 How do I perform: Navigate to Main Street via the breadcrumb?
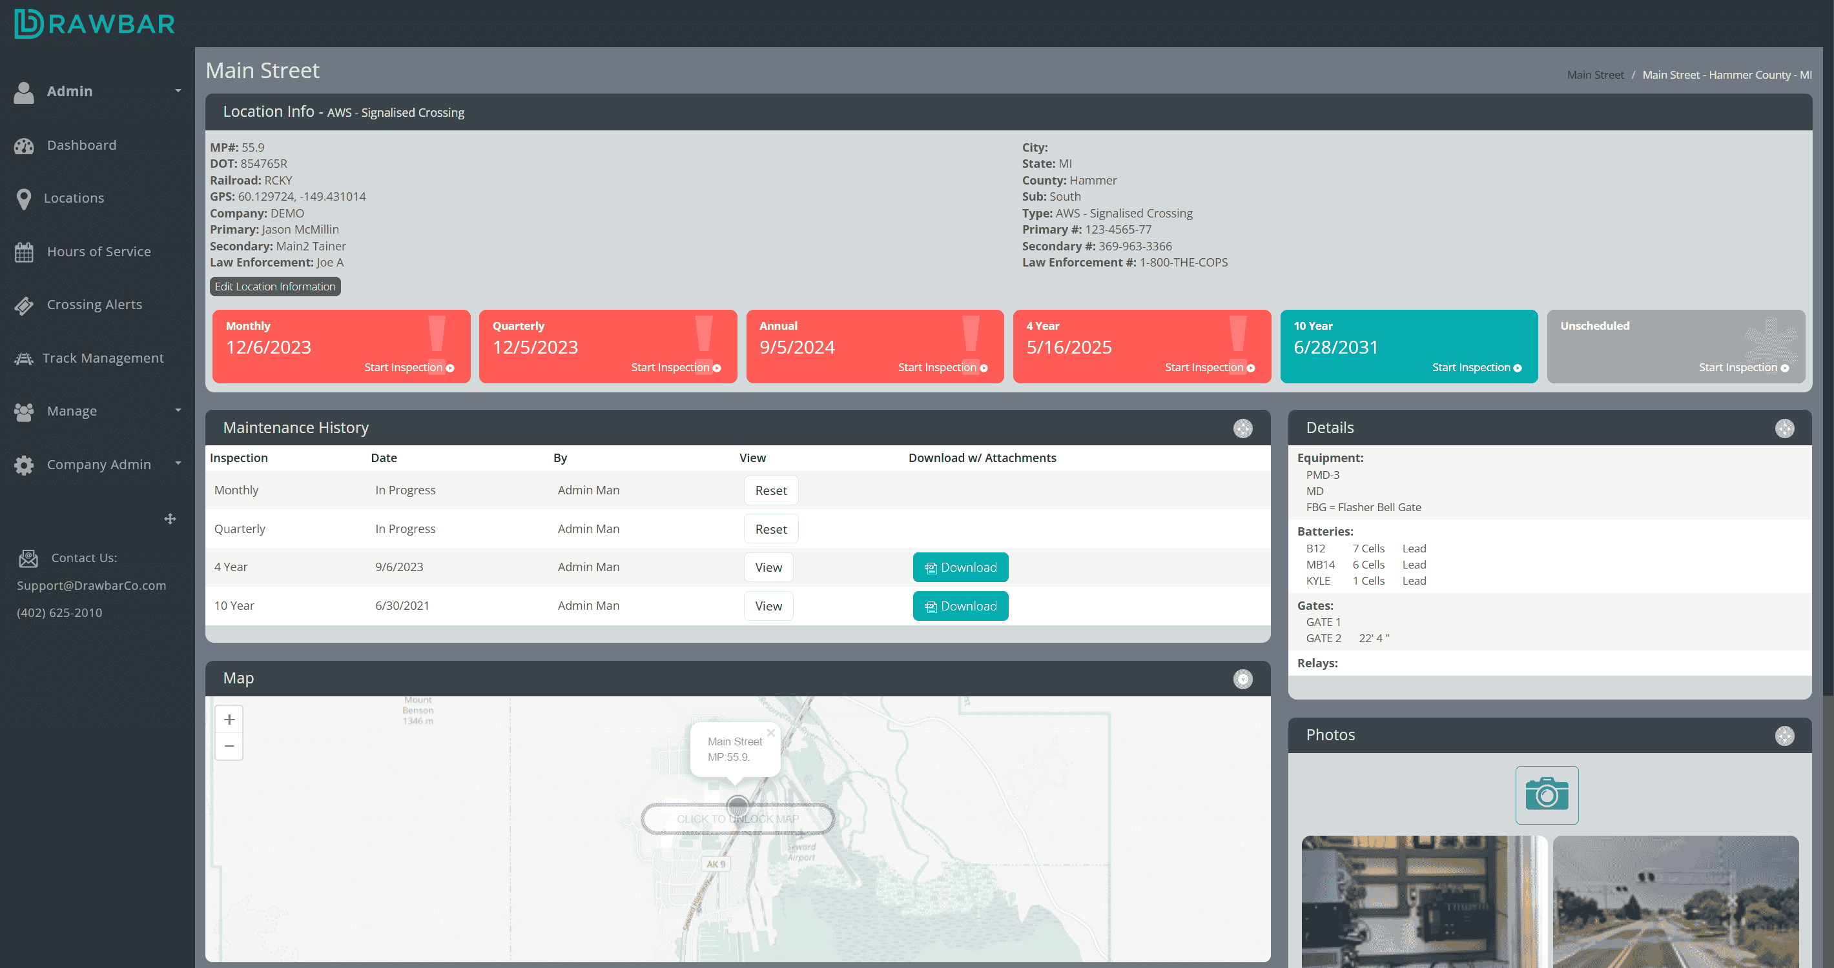[1595, 74]
